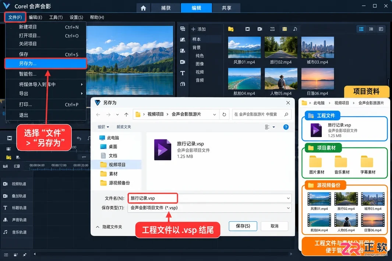
Task: Open the 保存类型 combo box
Action: [x=210, y=208]
